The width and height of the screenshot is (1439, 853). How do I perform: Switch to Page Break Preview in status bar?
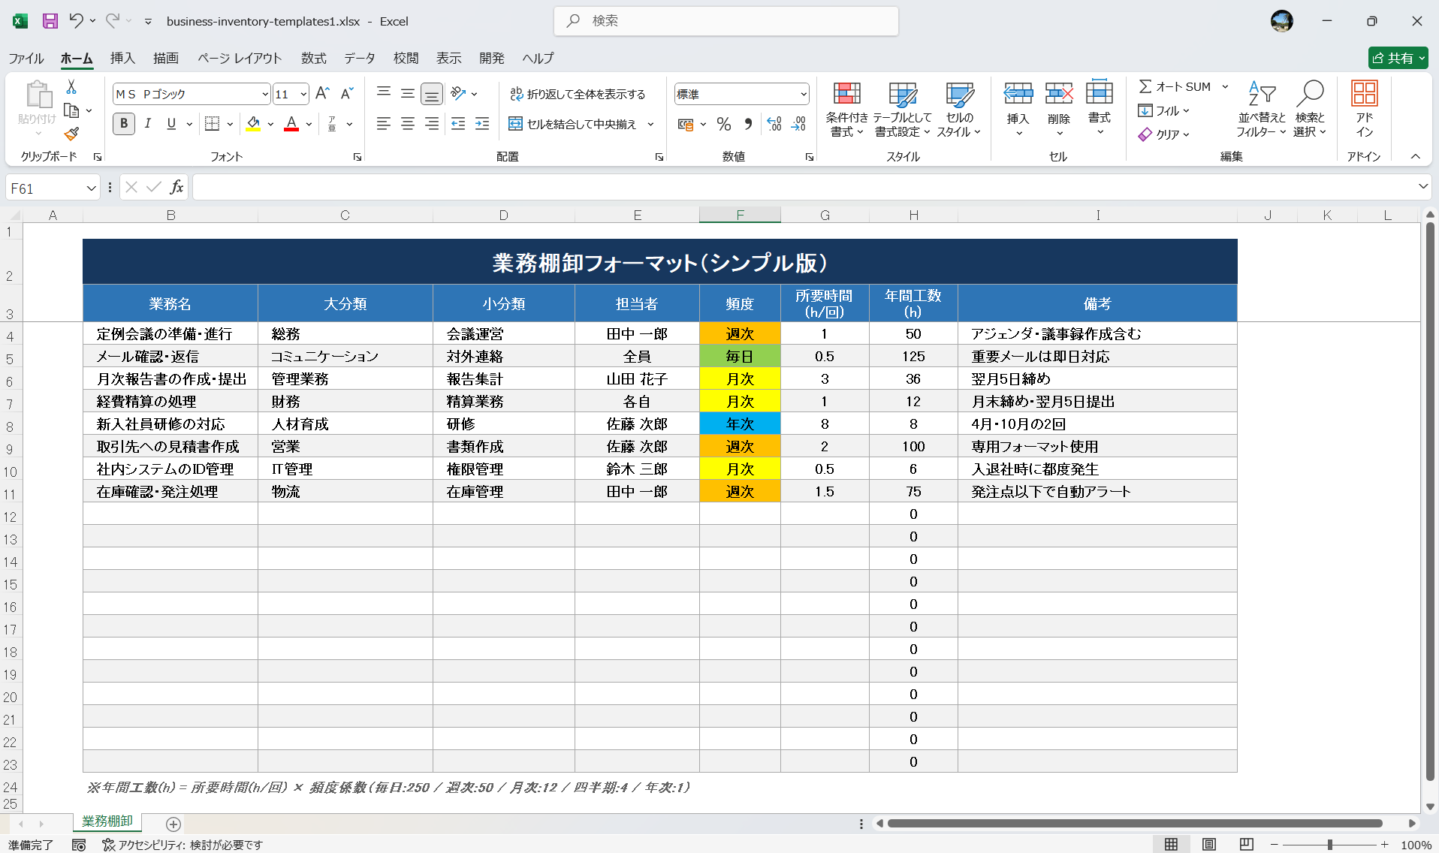[x=1247, y=845]
